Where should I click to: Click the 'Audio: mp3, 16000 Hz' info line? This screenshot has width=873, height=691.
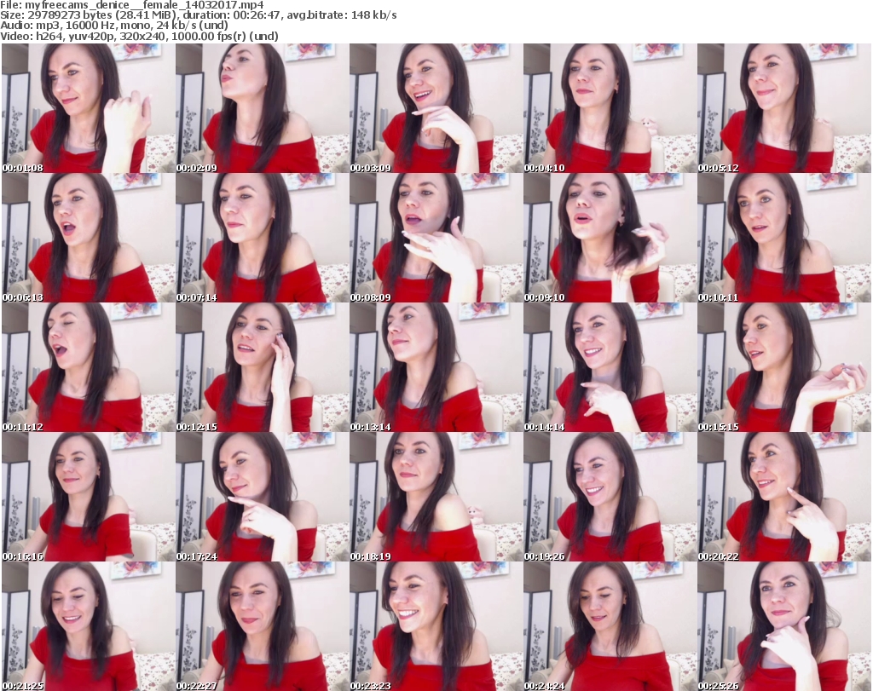click(114, 26)
